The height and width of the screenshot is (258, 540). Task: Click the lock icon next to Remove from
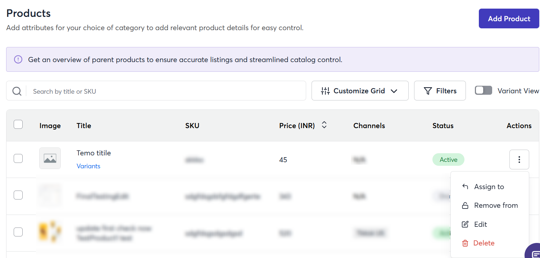click(465, 206)
